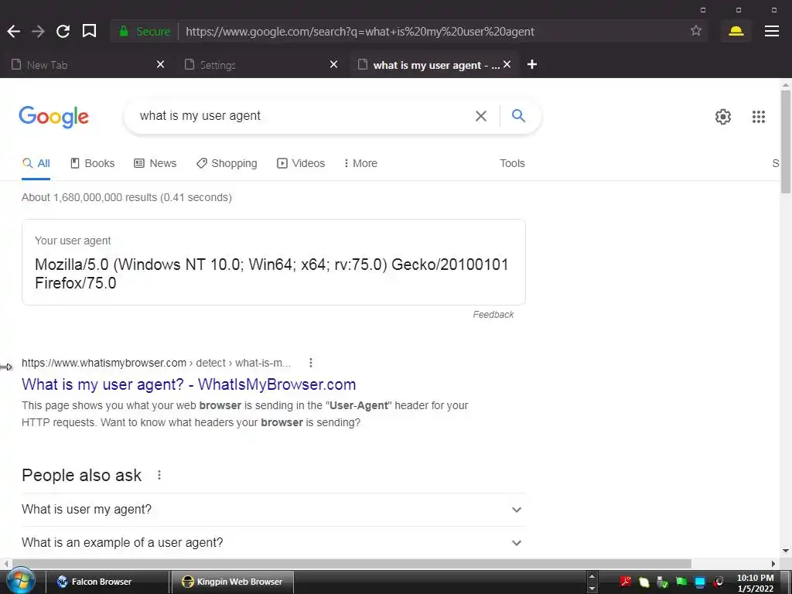The image size is (792, 594).
Task: Open search Tools
Action: tap(512, 163)
